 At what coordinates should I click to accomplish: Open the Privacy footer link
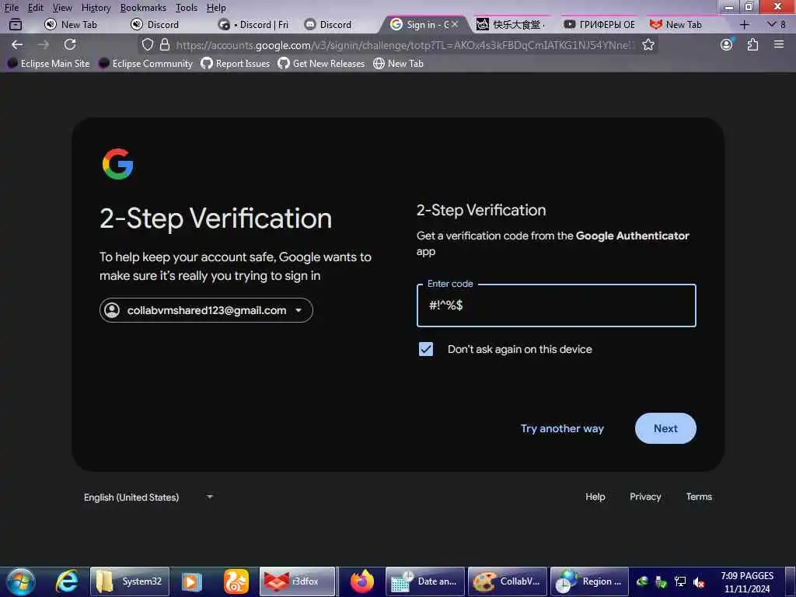[645, 497]
